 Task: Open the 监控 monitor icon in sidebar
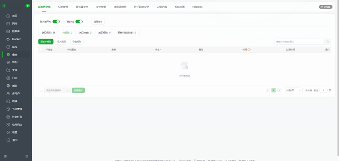[8, 47]
